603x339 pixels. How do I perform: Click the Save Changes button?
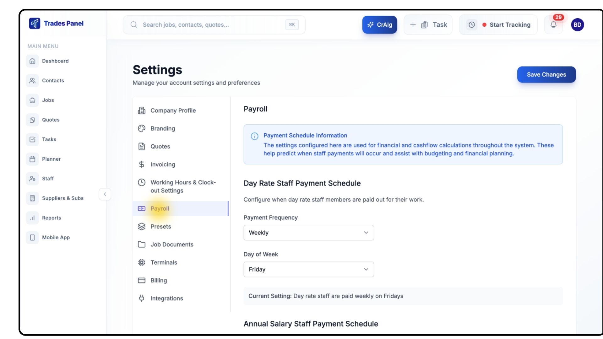[546, 75]
